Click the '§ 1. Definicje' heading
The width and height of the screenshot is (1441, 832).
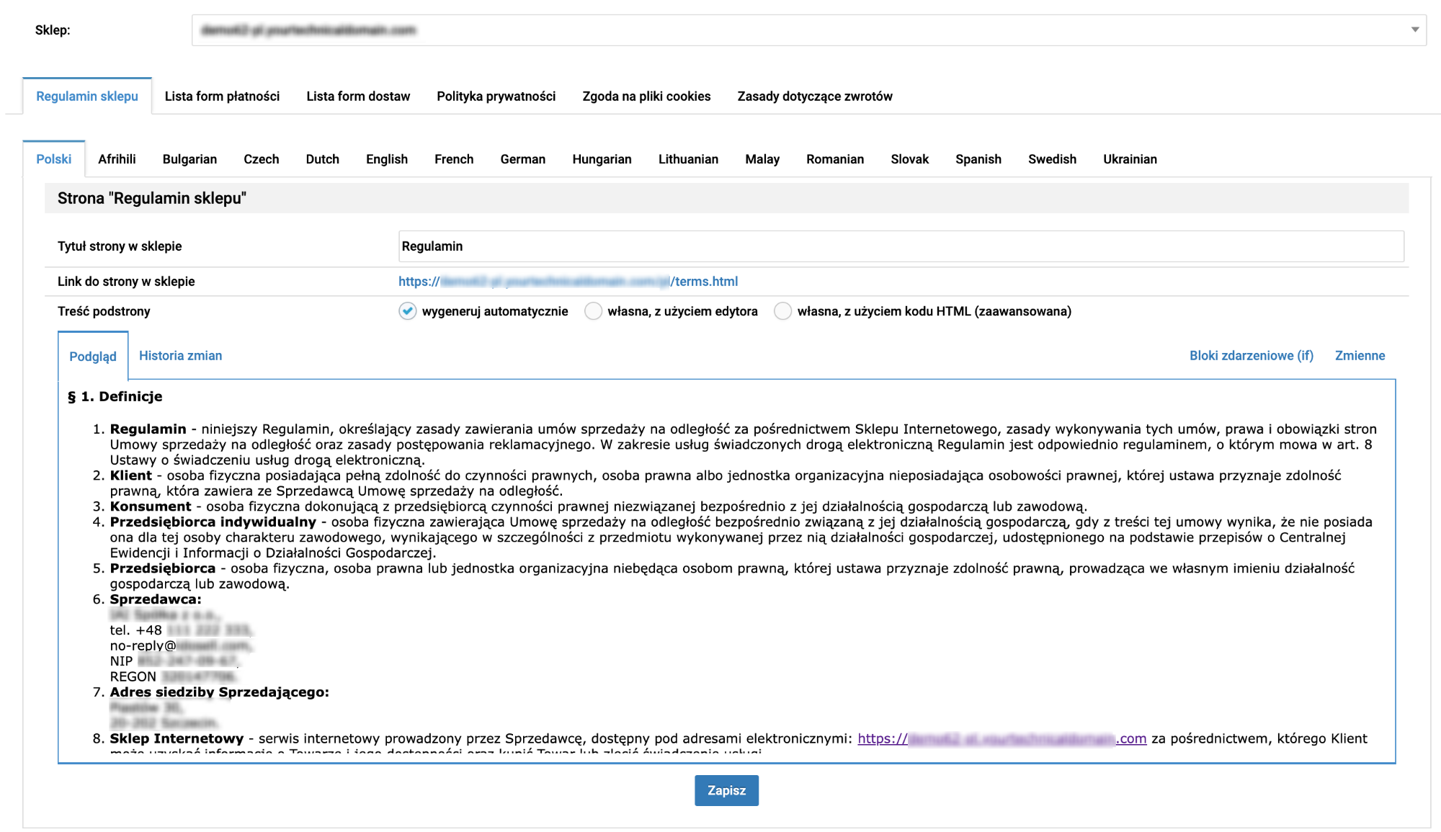click(115, 397)
